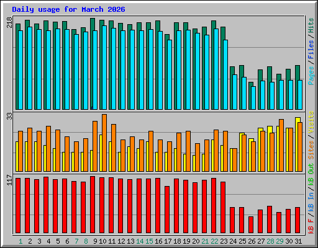
Task: Click day 19 on the x-axis
Action: [x=186, y=241]
